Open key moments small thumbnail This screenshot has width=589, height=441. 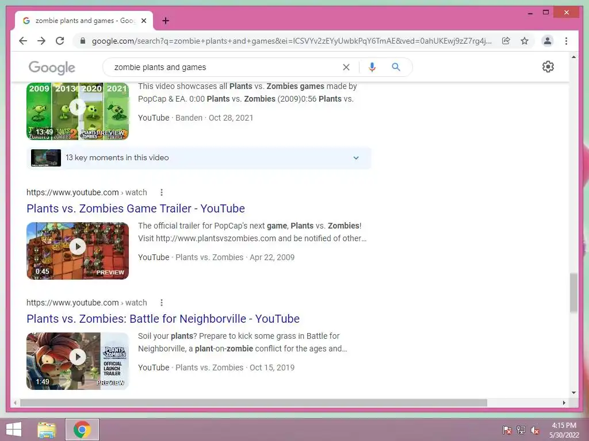click(x=46, y=158)
